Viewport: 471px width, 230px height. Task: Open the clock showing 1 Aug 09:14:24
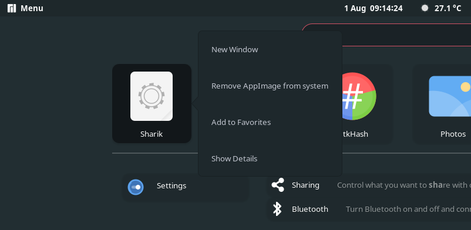coord(374,8)
